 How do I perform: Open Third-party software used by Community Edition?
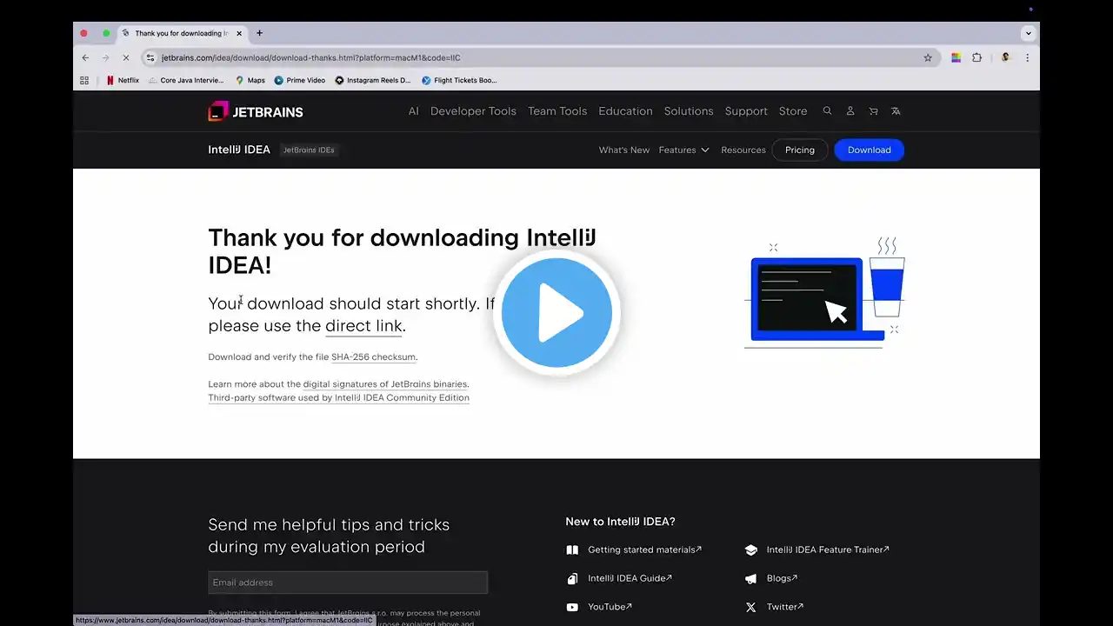coord(338,398)
